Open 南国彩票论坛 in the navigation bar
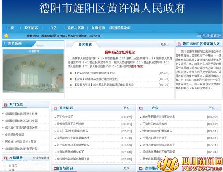 [x=120, y=28]
